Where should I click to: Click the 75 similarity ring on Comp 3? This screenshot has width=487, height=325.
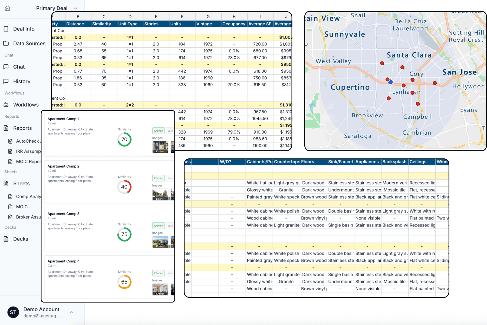(124, 235)
